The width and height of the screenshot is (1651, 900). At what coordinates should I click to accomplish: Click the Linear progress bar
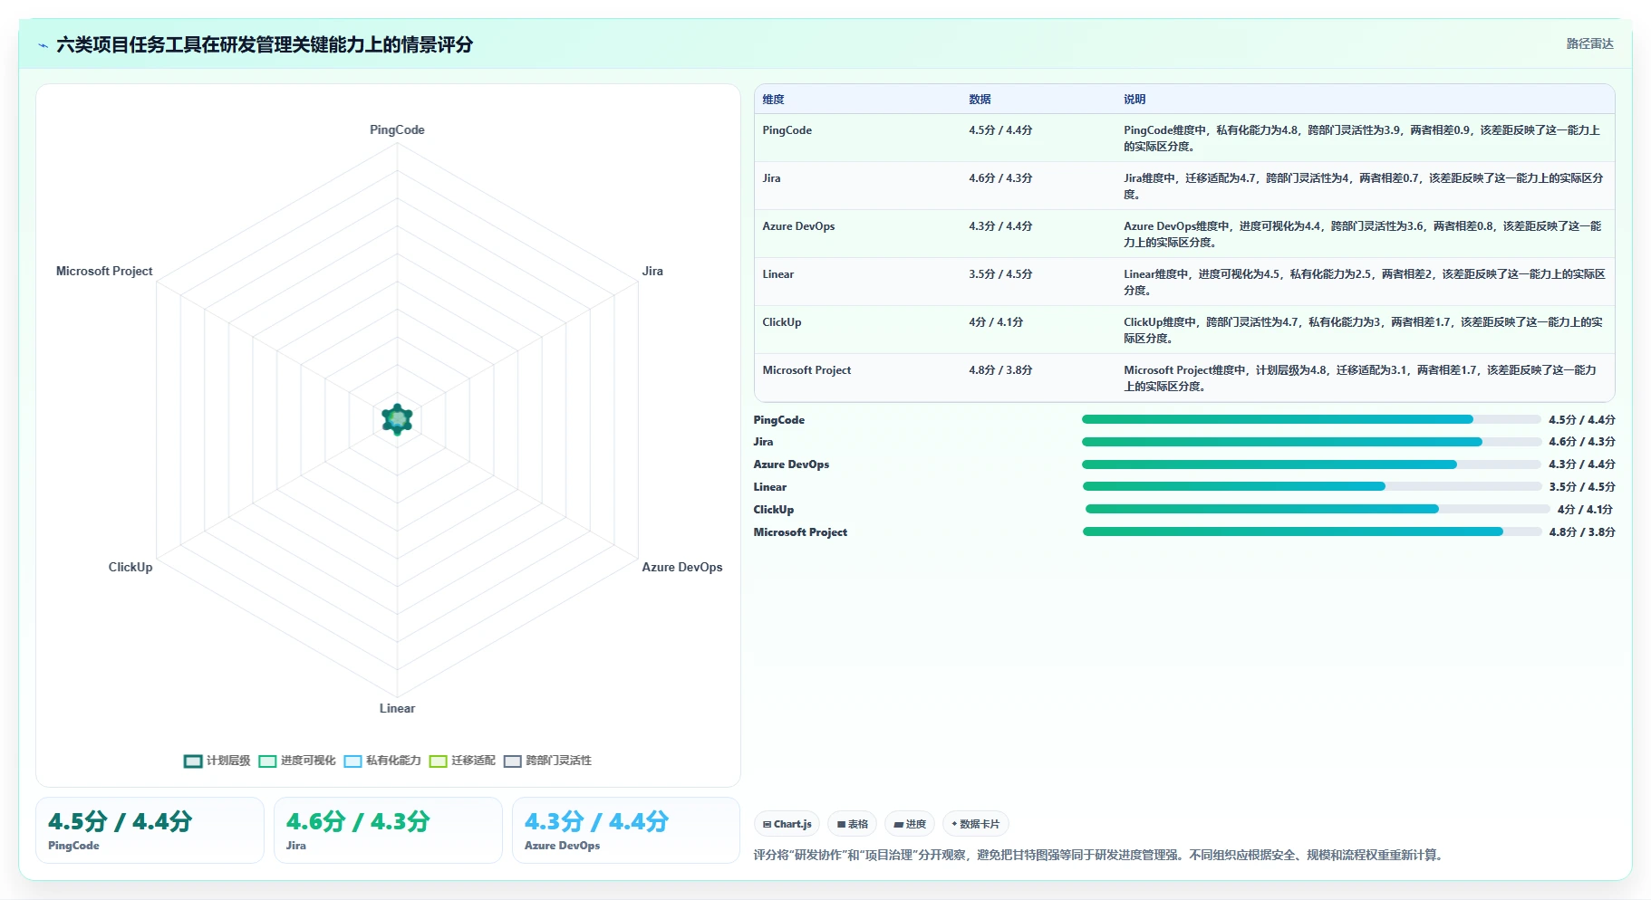1311,486
